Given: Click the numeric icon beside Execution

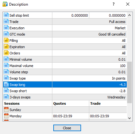Looking at the screenshot, I should tap(6, 28).
